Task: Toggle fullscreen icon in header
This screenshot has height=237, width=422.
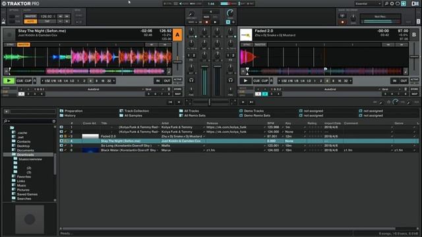Action: [404, 4]
